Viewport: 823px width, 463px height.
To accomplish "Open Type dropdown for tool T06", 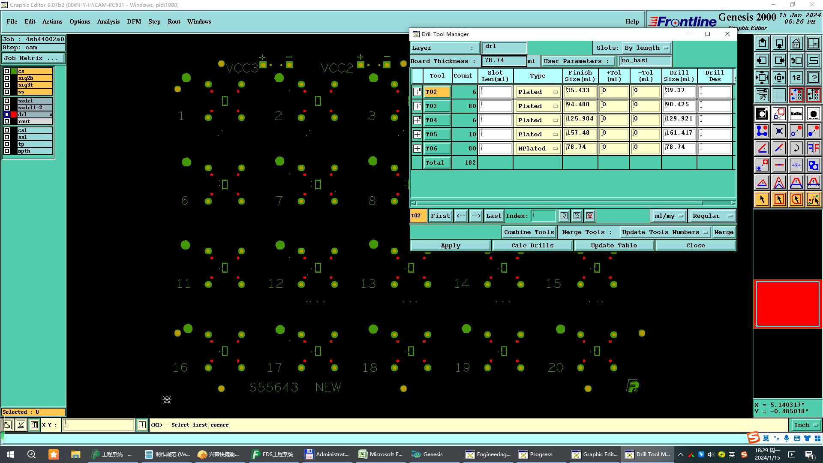I will [x=538, y=148].
